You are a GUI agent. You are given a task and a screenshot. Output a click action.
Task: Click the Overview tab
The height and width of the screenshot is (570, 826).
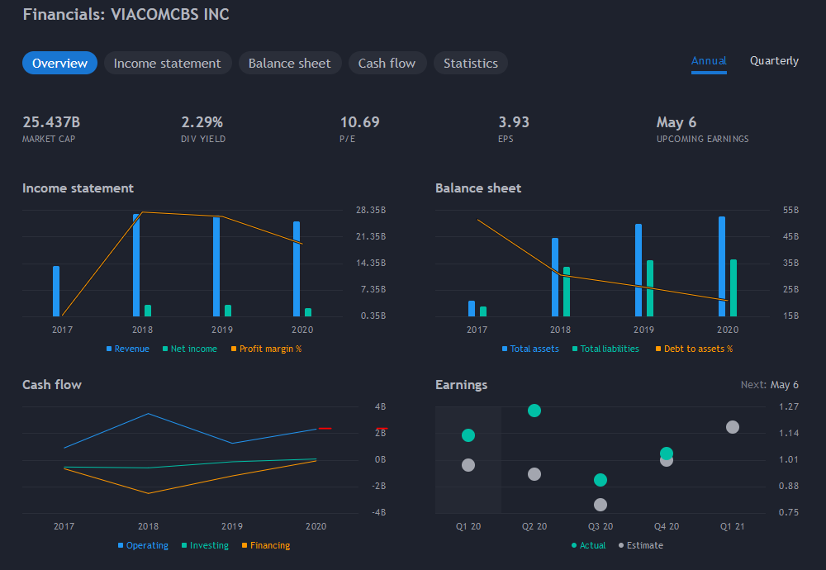(x=59, y=64)
